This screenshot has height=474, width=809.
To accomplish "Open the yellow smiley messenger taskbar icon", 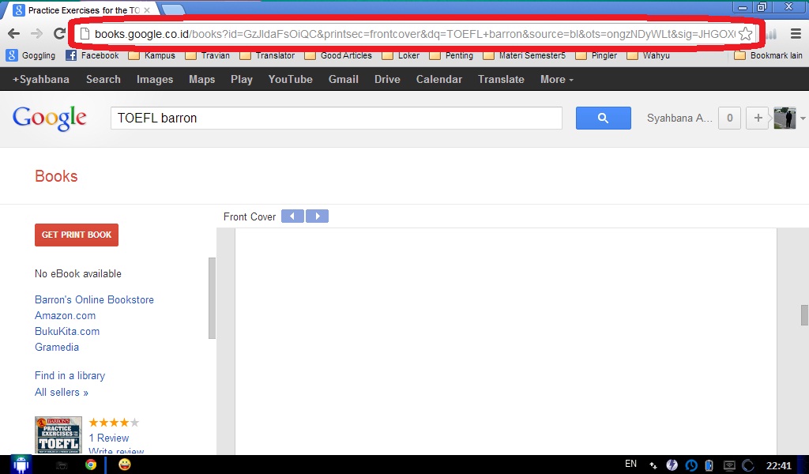I will 124,465.
